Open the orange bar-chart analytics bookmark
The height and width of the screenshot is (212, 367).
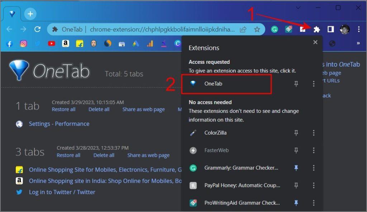150,44
